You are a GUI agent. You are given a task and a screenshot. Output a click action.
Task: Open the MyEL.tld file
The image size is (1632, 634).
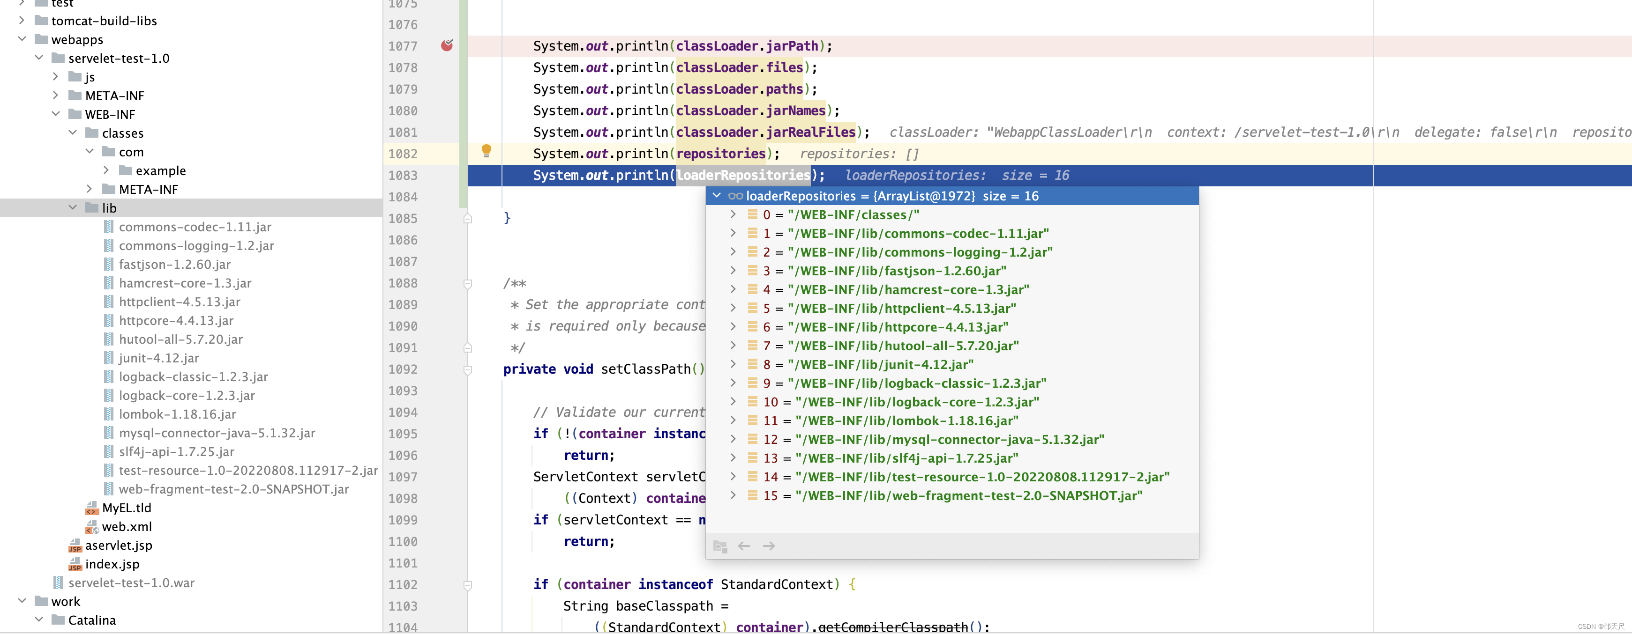tap(126, 508)
